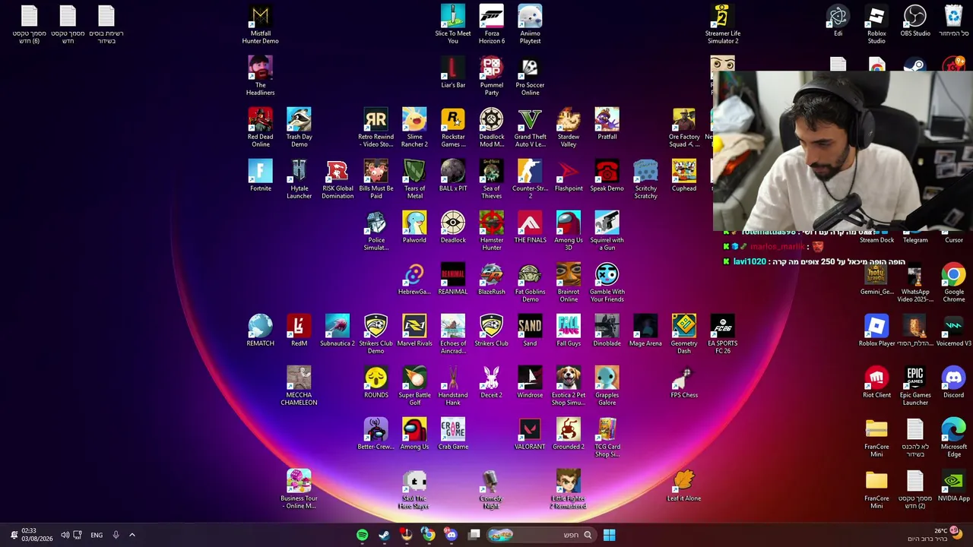The image size is (973, 547).
Task: Launch Forza Horizon 6 from the desktop
Action: pyautogui.click(x=492, y=24)
